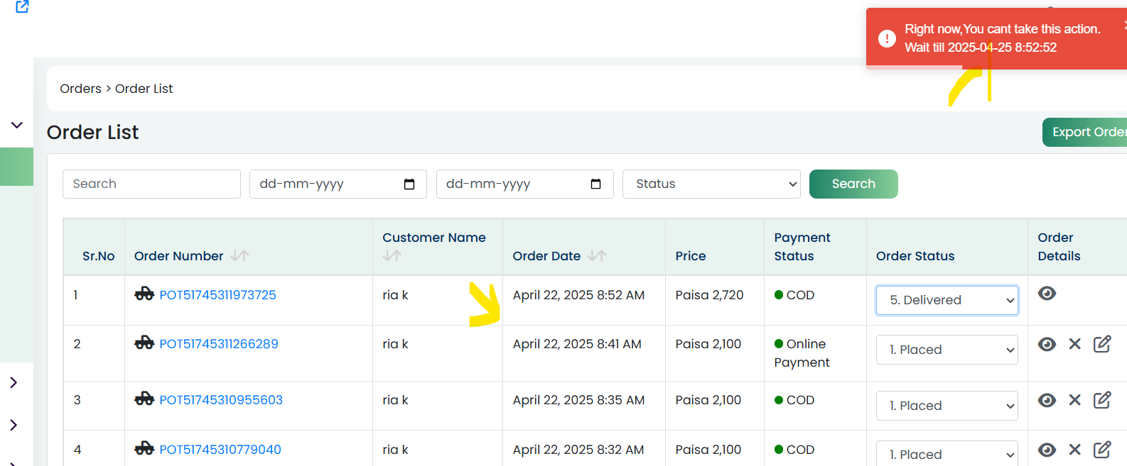The image size is (1127, 466).
Task: Expand the first right-chevron sidebar item
Action: point(14,382)
